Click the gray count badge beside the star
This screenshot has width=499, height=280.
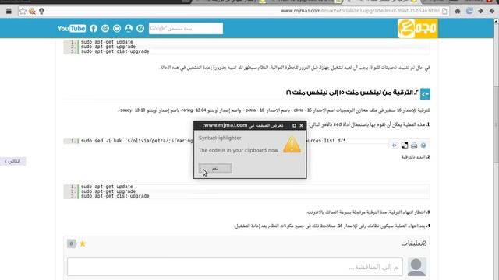71,243
